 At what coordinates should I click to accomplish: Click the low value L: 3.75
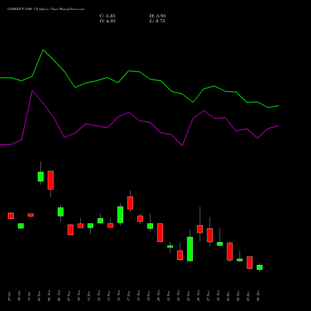click(x=157, y=21)
